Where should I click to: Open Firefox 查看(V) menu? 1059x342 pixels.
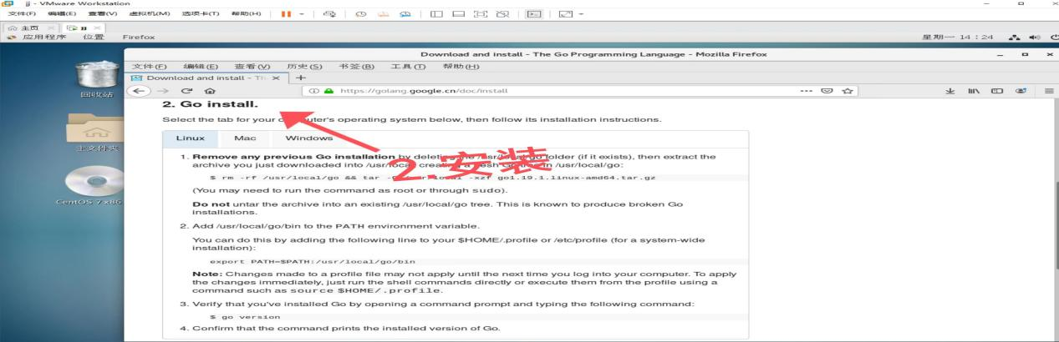point(252,66)
